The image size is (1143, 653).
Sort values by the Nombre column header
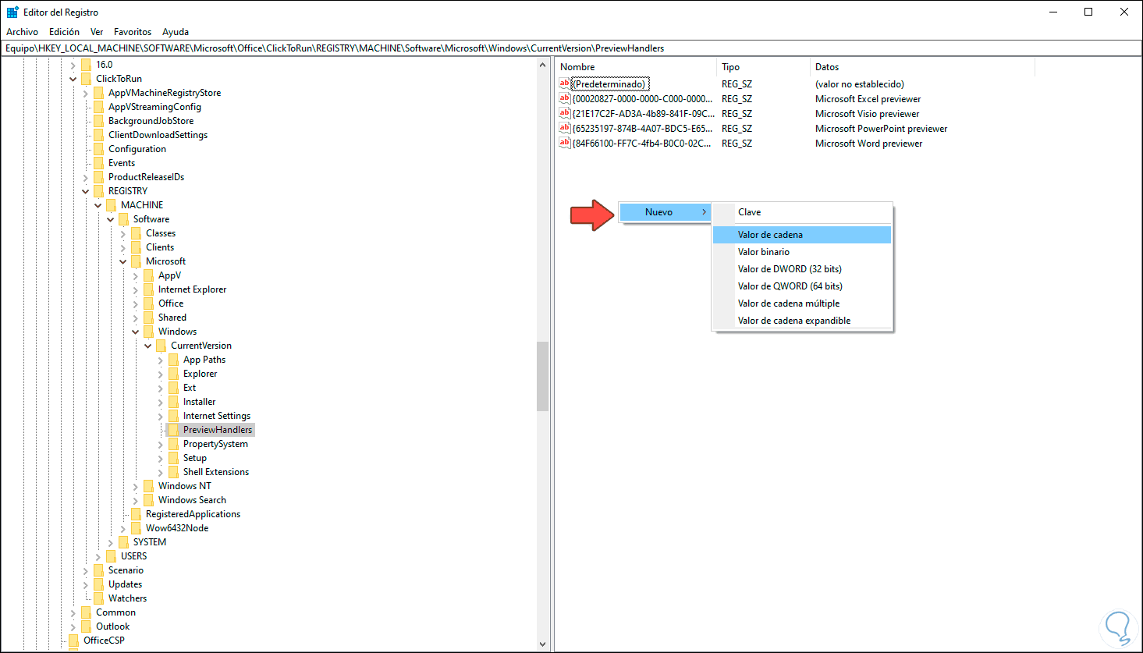pyautogui.click(x=636, y=67)
